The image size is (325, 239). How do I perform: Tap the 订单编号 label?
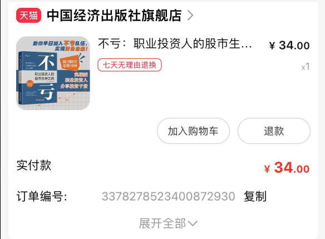point(42,196)
